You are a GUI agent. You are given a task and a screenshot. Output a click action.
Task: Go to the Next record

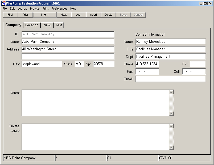[64, 15]
